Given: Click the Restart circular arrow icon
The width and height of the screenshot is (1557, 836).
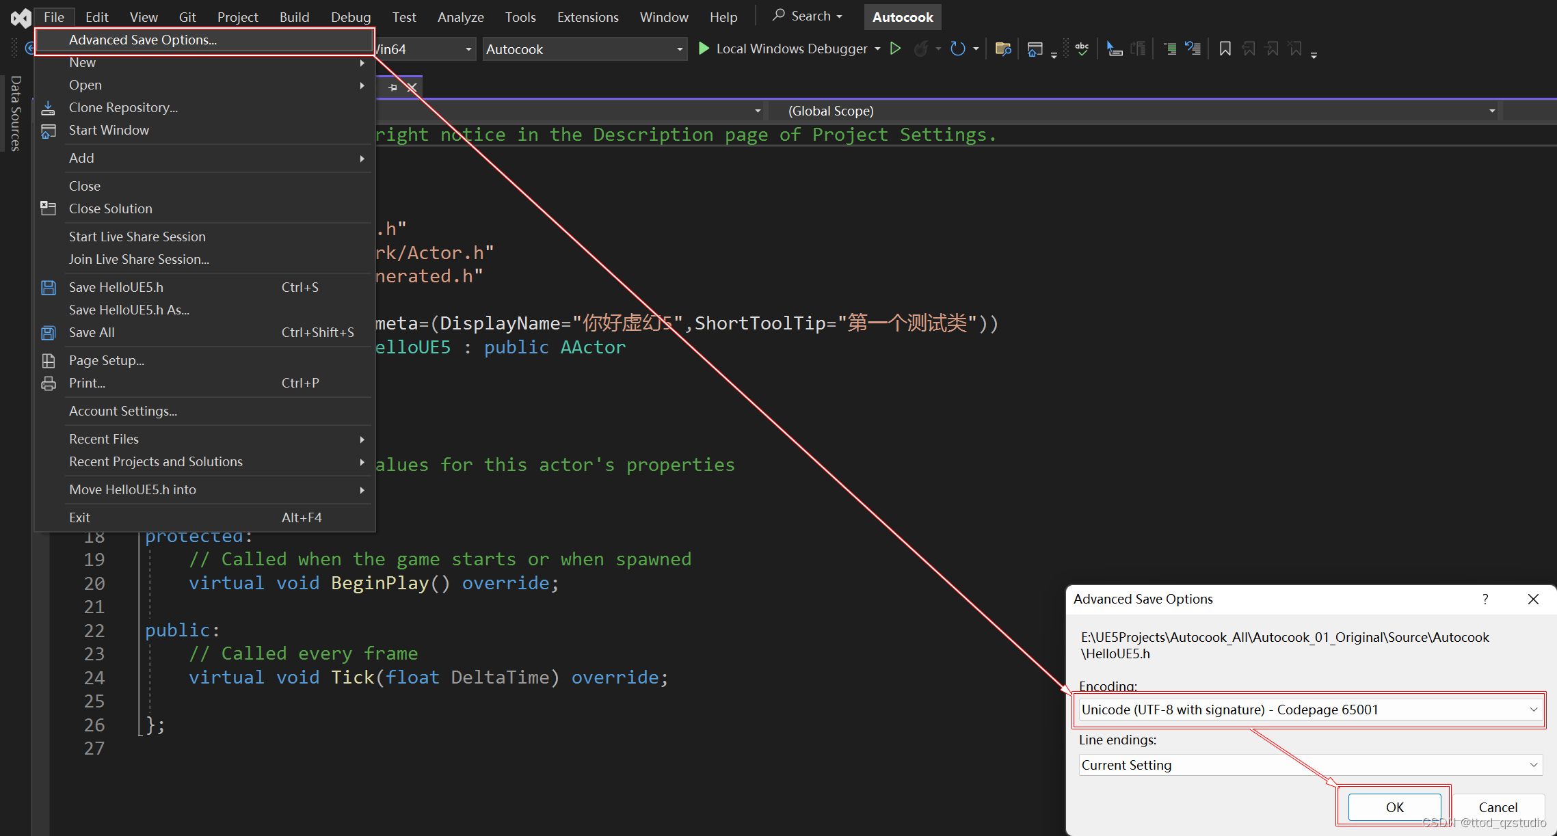Looking at the screenshot, I should coord(958,49).
